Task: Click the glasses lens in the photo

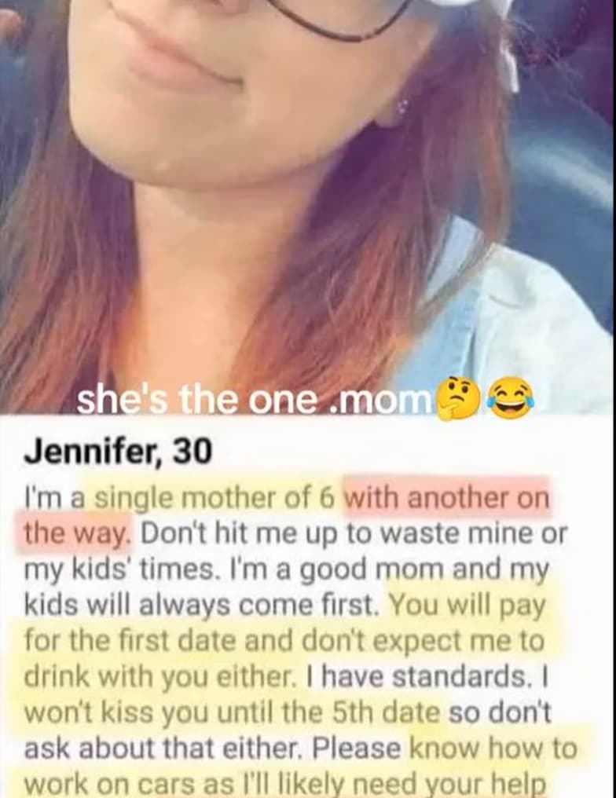Action: pyautogui.click(x=336, y=13)
